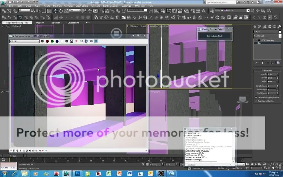Toggle the red channel in frame buffer
This screenshot has width=283, height=177.
pyautogui.click(x=47, y=41)
